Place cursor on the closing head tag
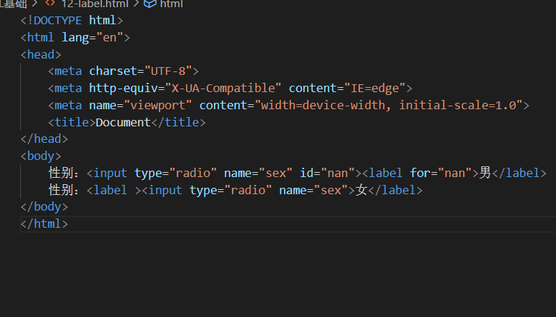This screenshot has width=556, height=317. click(41, 139)
